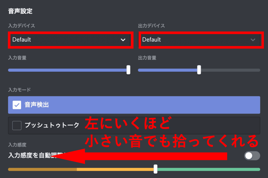Toggle automatic input sensitivity switch

(252, 156)
